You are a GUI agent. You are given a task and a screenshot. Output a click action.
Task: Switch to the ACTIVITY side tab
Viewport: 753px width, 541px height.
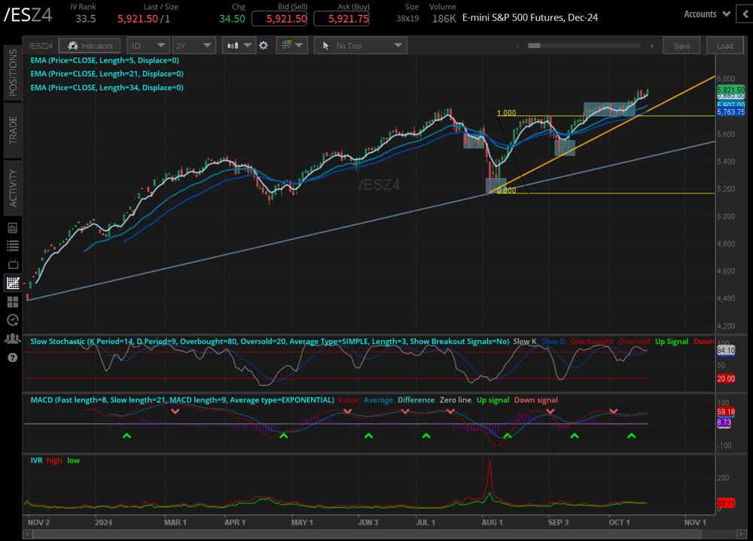coord(13,187)
